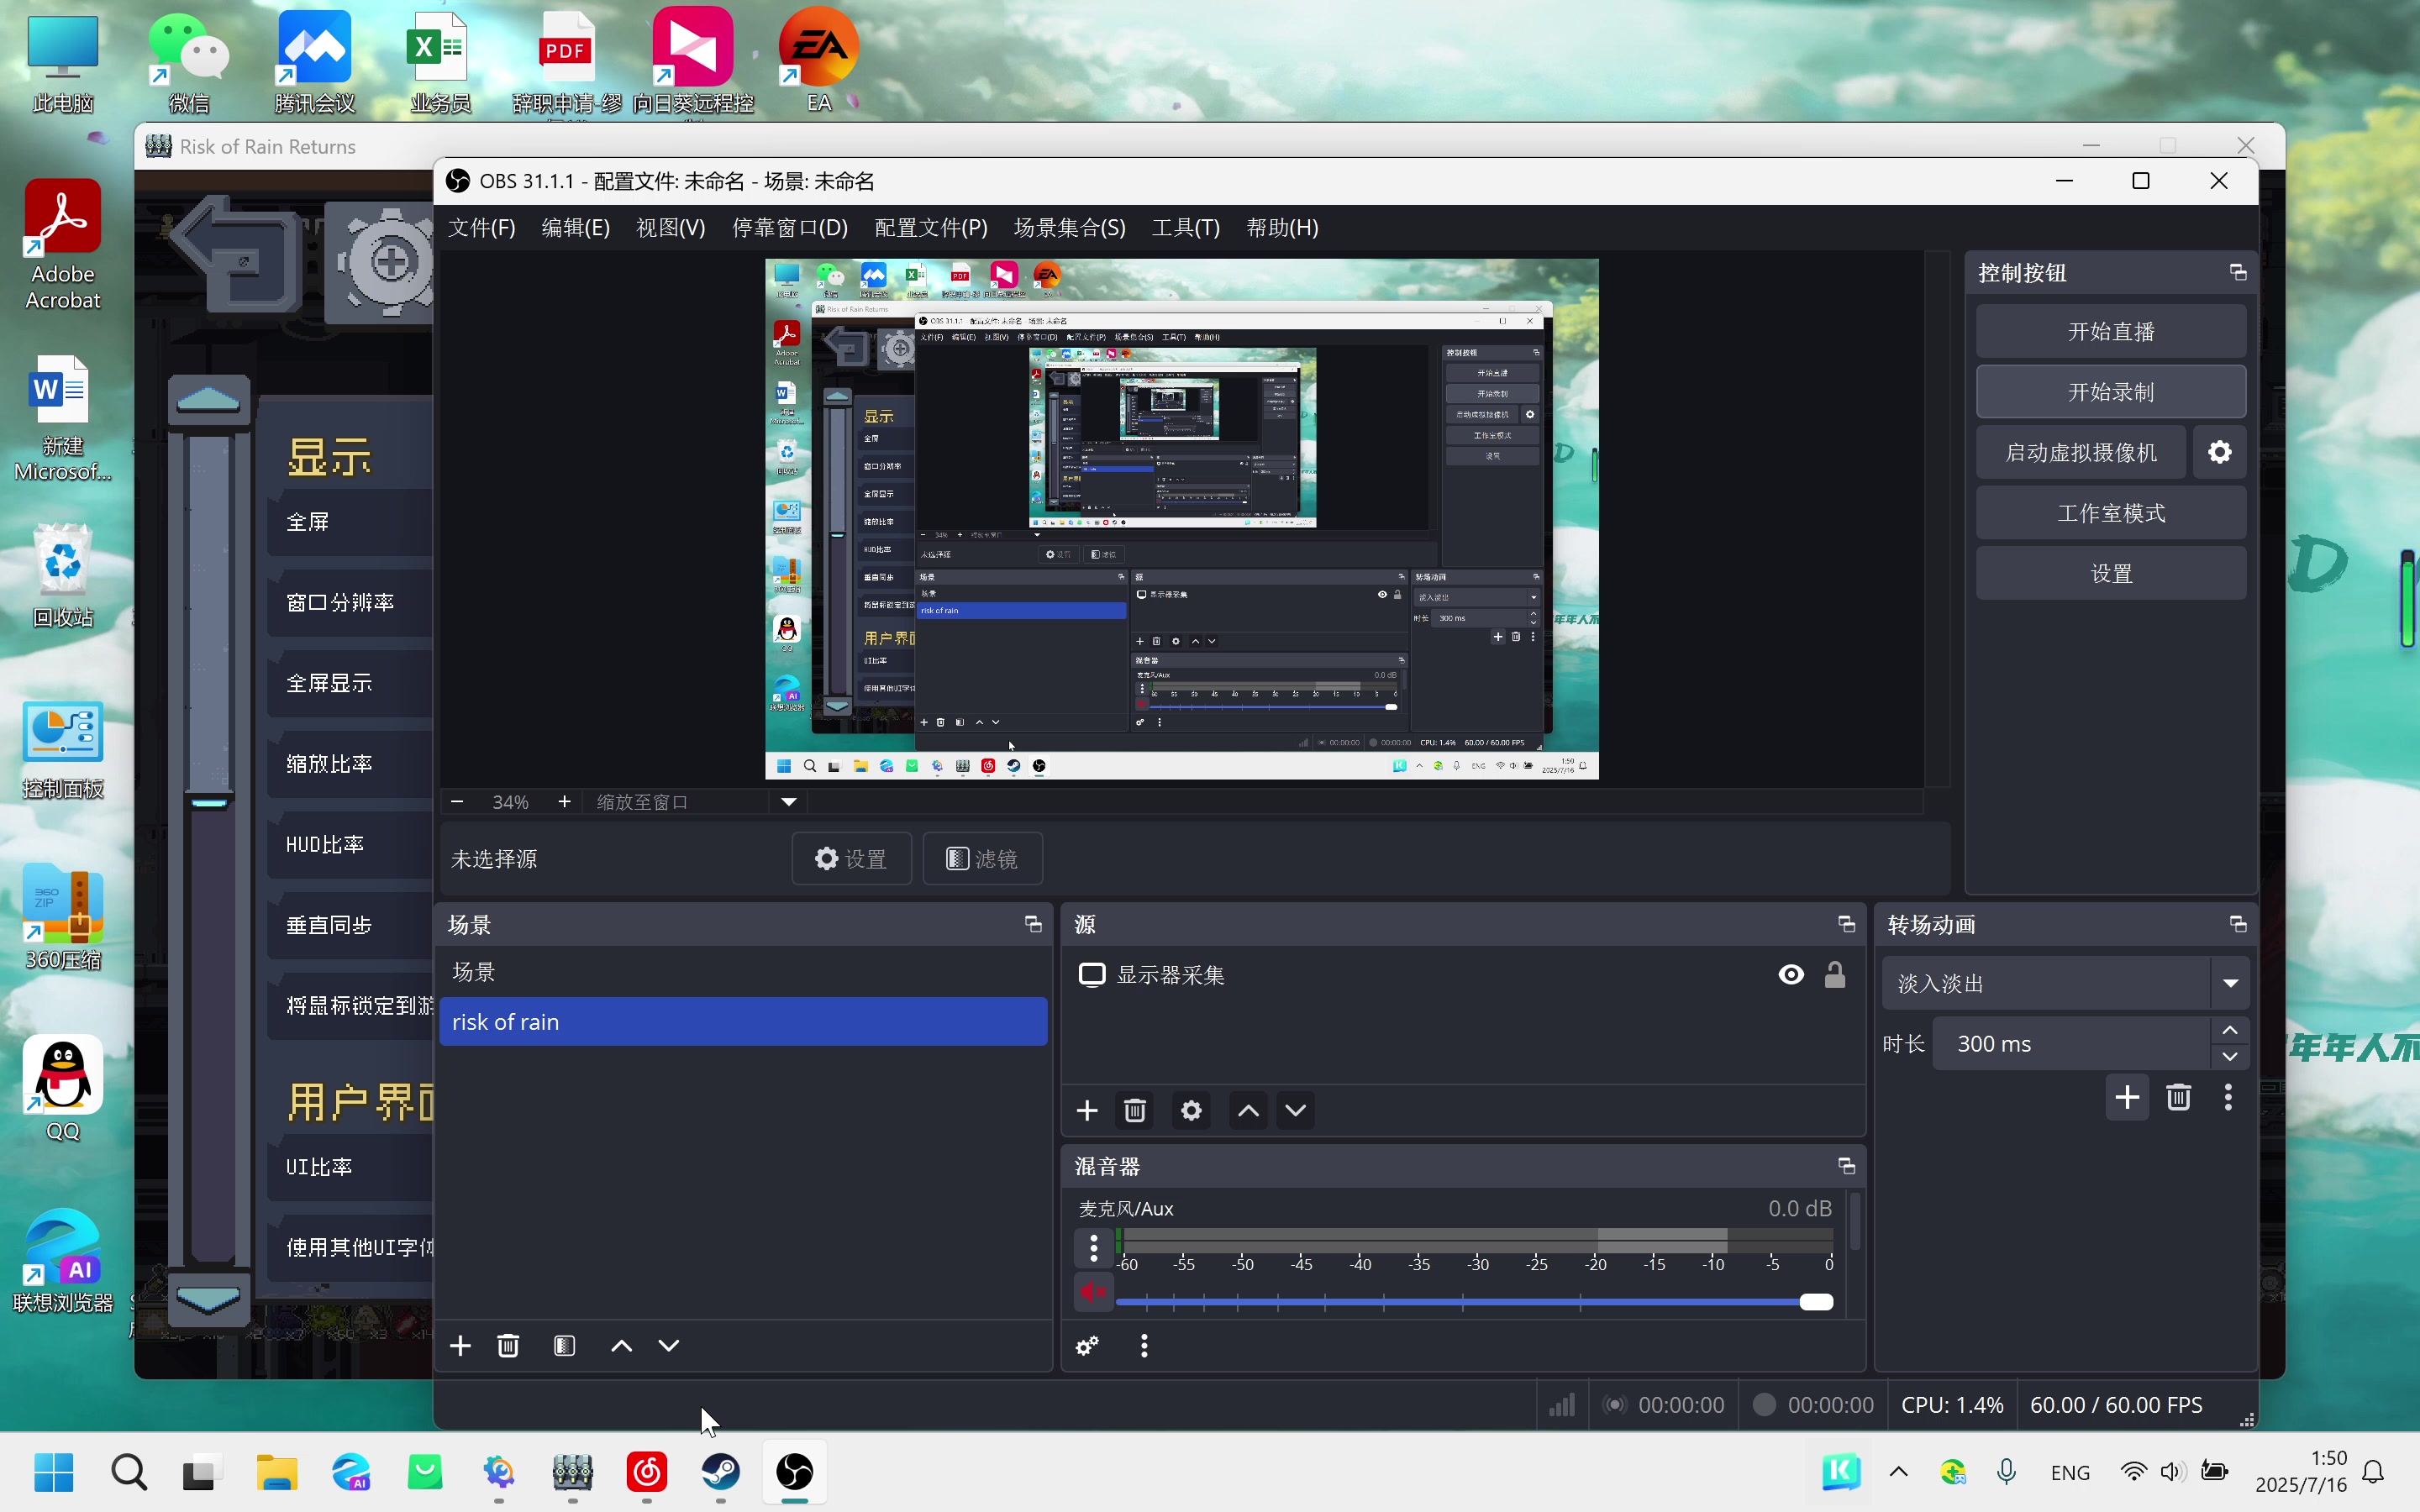The height and width of the screenshot is (1512, 2420).
Task: Open transition properties three-dot menu
Action: [x=2228, y=1098]
